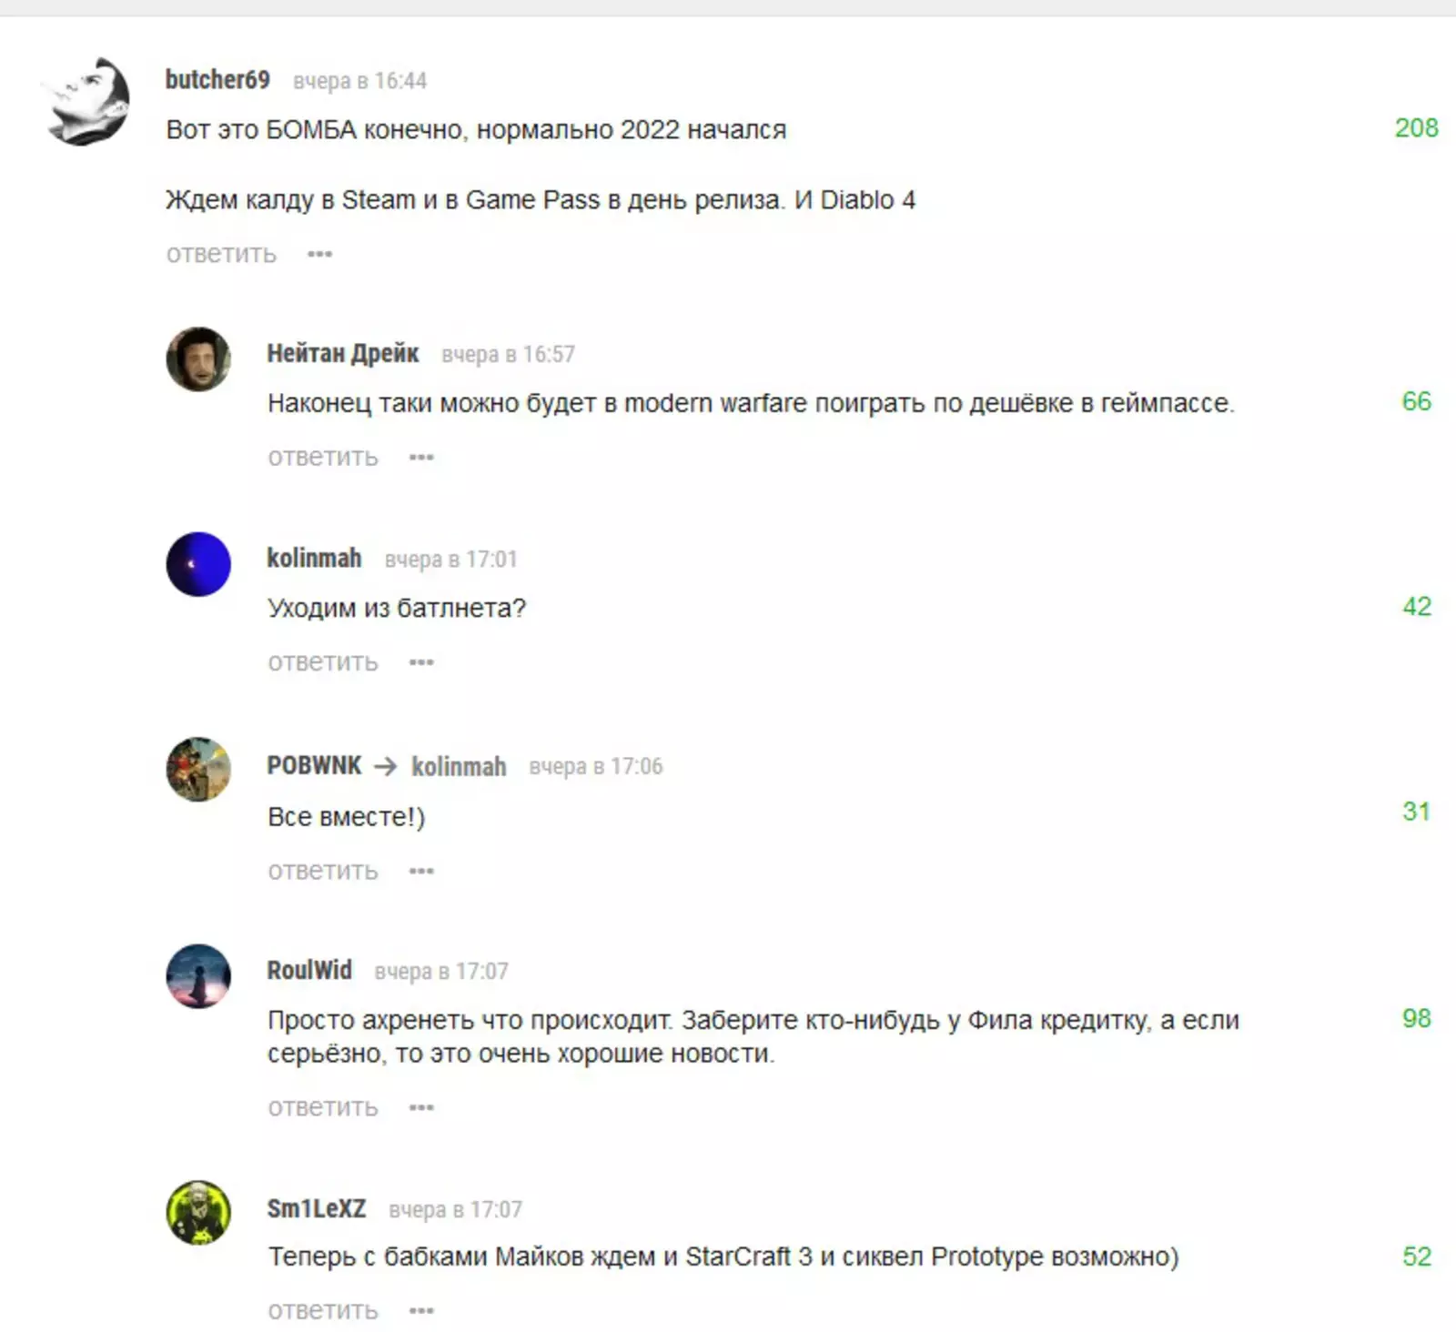The height and width of the screenshot is (1332, 1456).
Task: Click Sm1LeXZ's green avatar
Action: tap(198, 1213)
